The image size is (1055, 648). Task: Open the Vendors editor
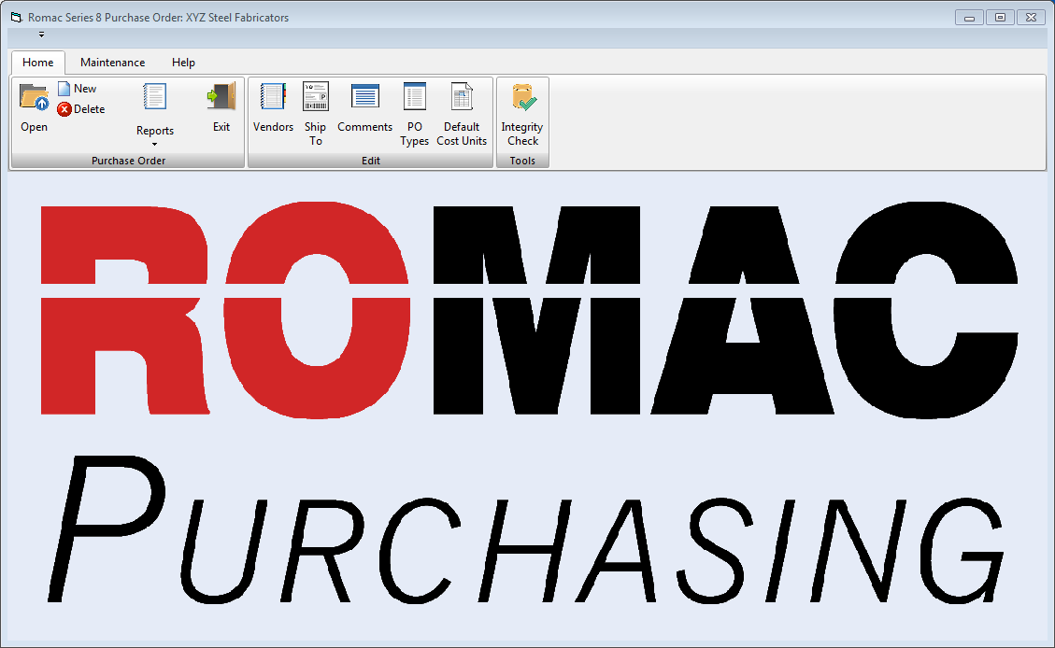pyautogui.click(x=273, y=97)
